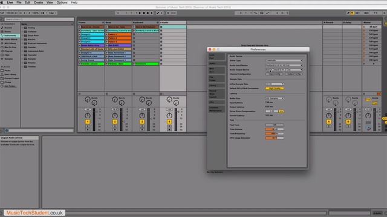The image size is (387, 217).
Task: Click Add Folder in Places
Action: (x=10, y=86)
